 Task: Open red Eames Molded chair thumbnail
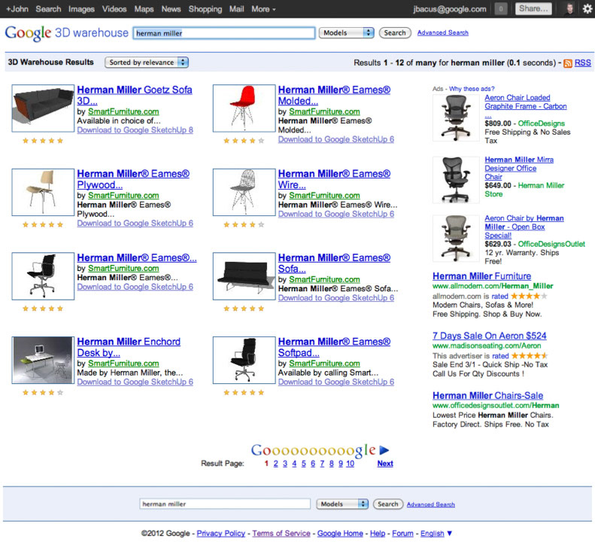click(244, 108)
